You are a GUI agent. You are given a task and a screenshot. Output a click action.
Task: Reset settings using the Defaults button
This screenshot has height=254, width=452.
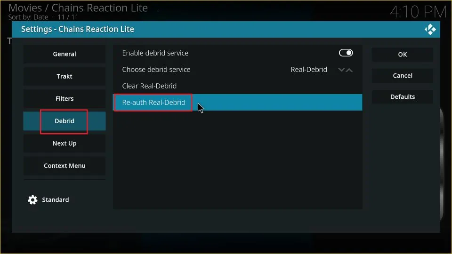[403, 97]
